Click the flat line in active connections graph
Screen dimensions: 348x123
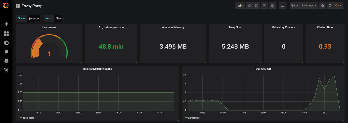pos(99,93)
